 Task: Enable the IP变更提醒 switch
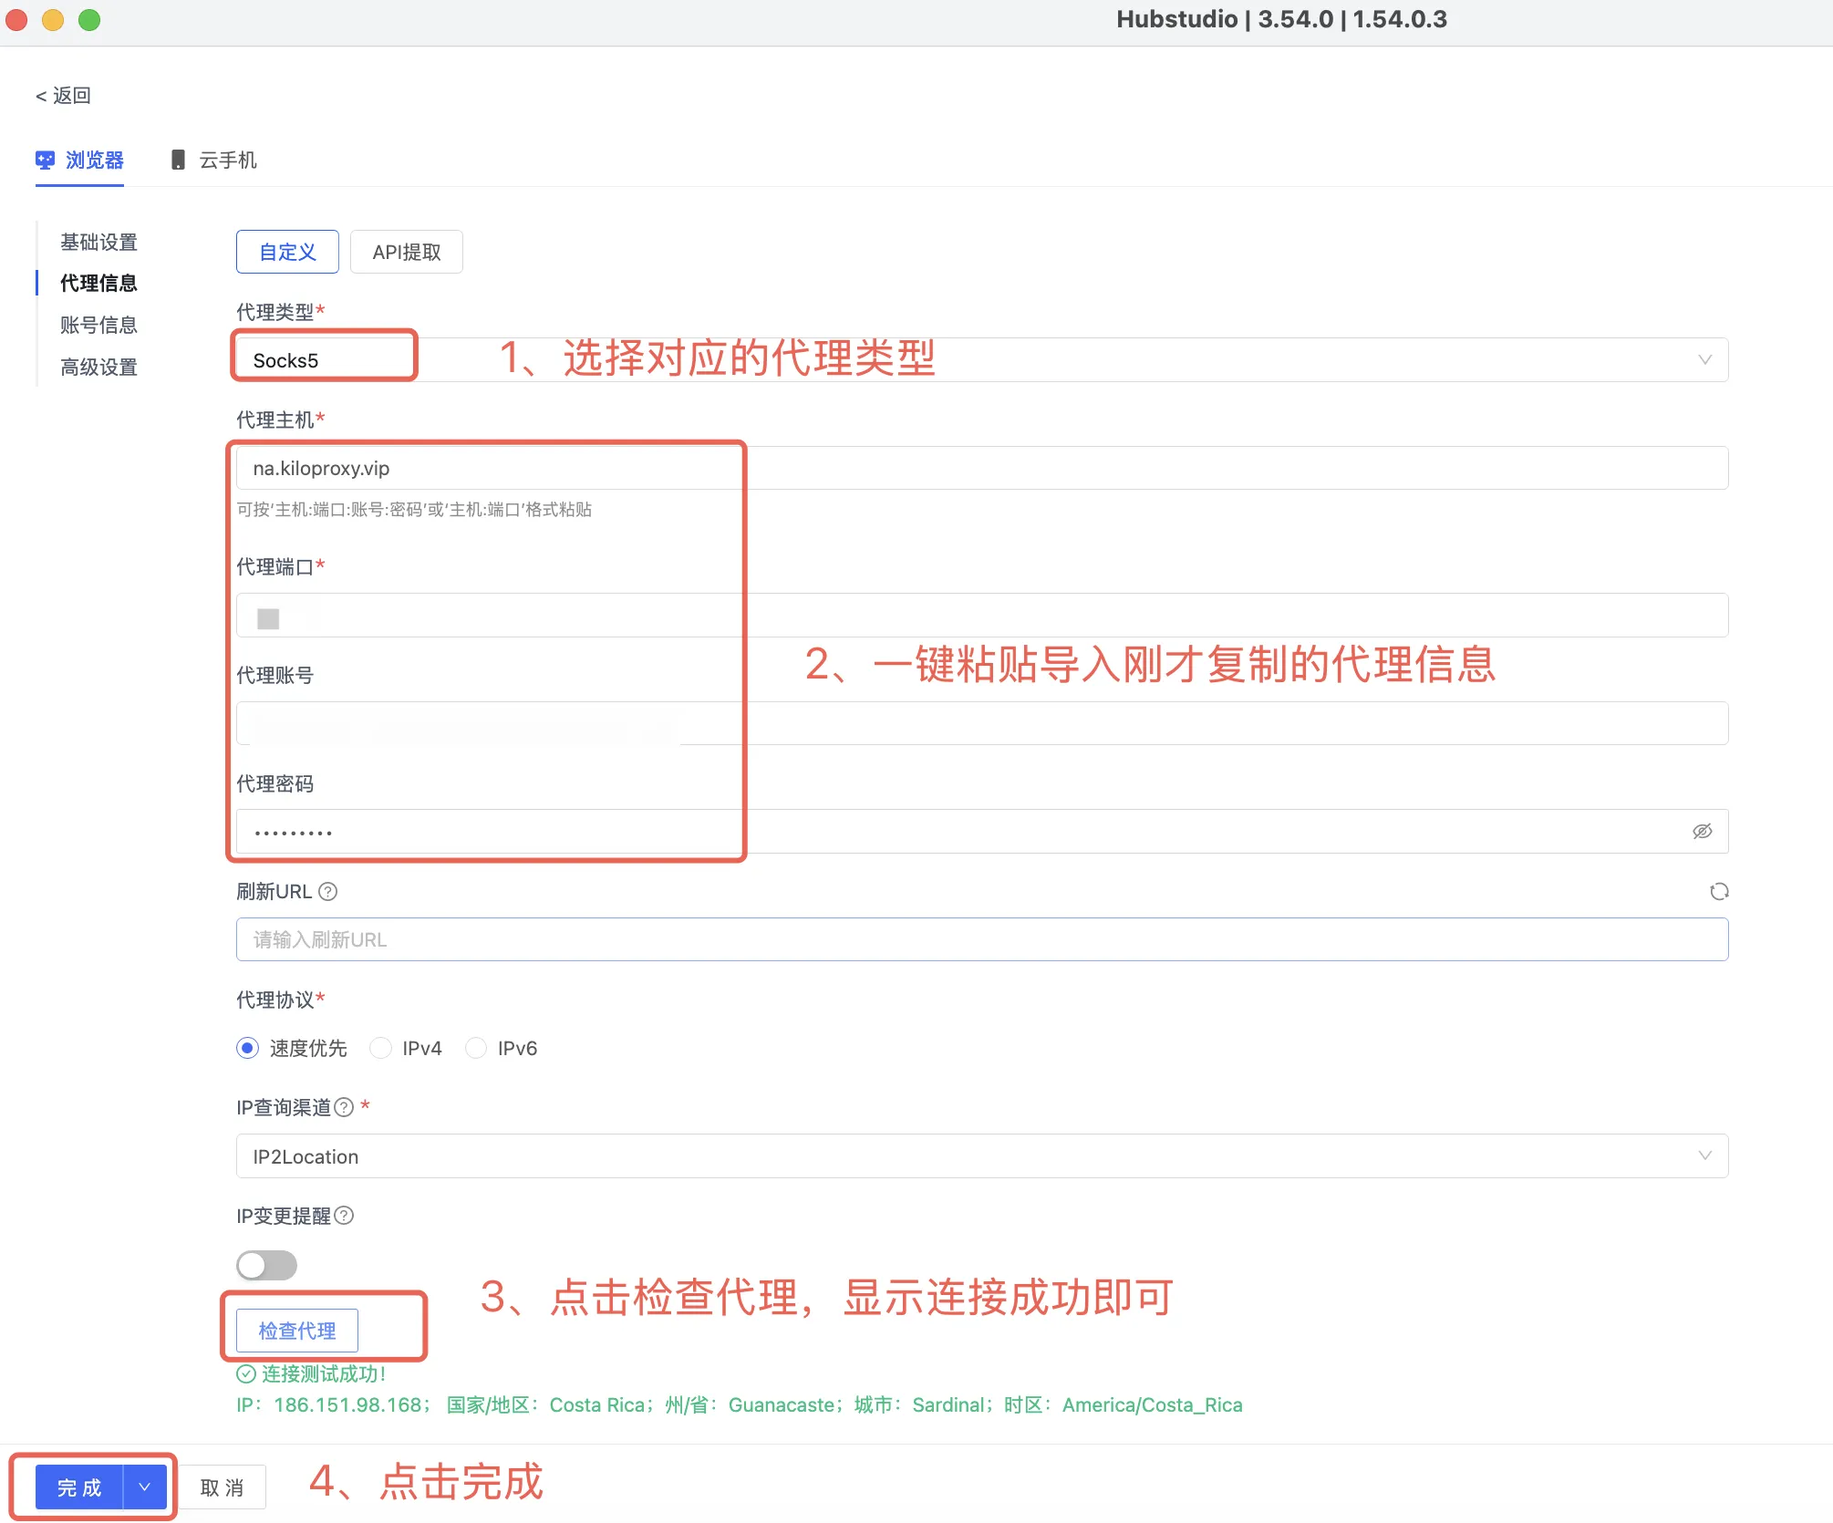(x=266, y=1265)
